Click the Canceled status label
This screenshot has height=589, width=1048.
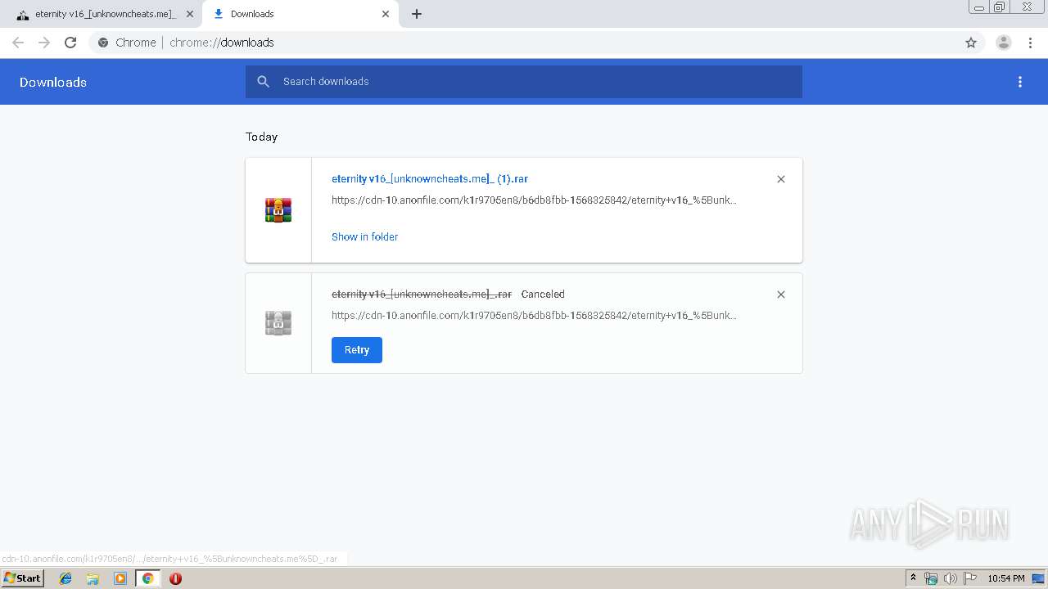coord(543,294)
